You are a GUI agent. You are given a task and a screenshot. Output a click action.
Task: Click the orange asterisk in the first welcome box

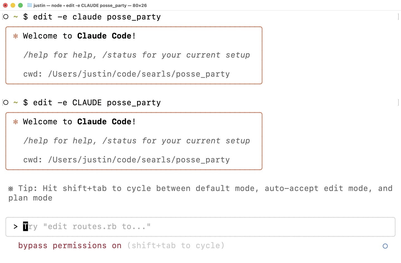pyautogui.click(x=16, y=36)
